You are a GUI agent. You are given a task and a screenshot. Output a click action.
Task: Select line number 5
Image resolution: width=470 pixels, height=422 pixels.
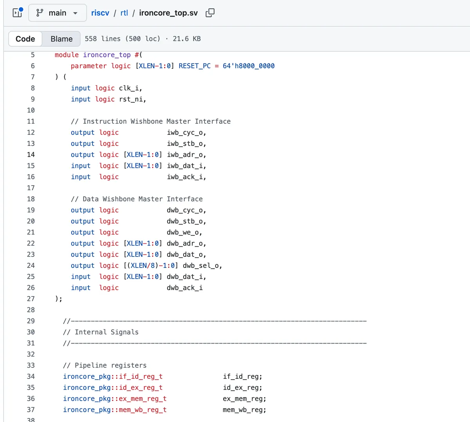[x=33, y=55]
